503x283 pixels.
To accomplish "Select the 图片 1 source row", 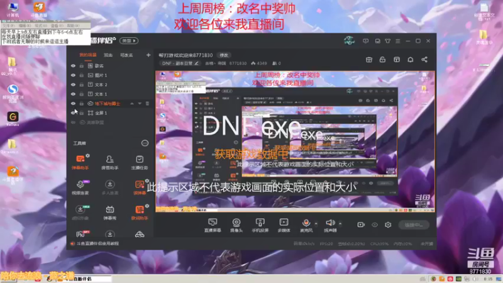I will [109, 75].
